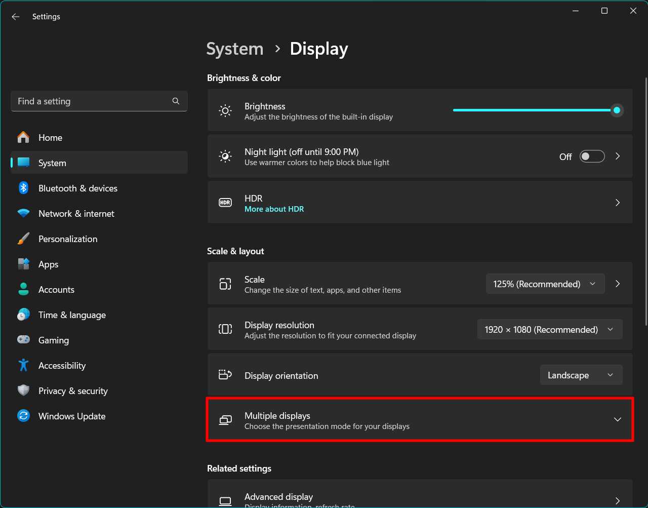Select Personalization in sidebar
The width and height of the screenshot is (648, 508).
(x=99, y=239)
